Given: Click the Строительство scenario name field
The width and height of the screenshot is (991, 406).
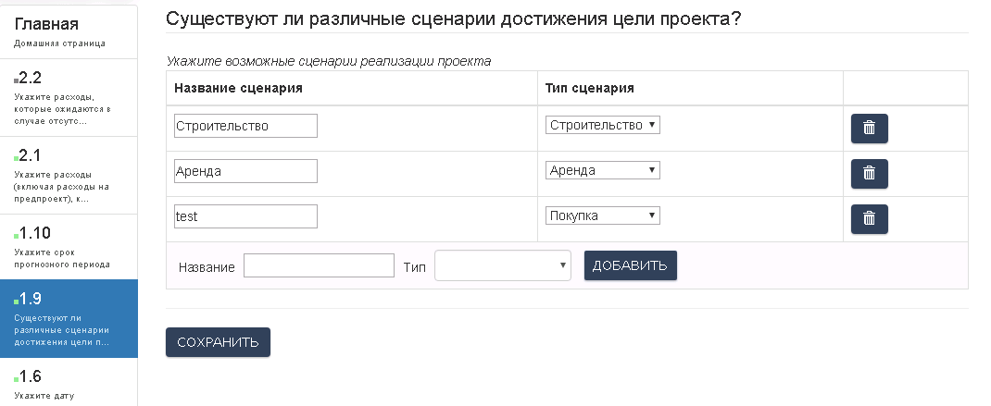Looking at the screenshot, I should click(x=245, y=126).
